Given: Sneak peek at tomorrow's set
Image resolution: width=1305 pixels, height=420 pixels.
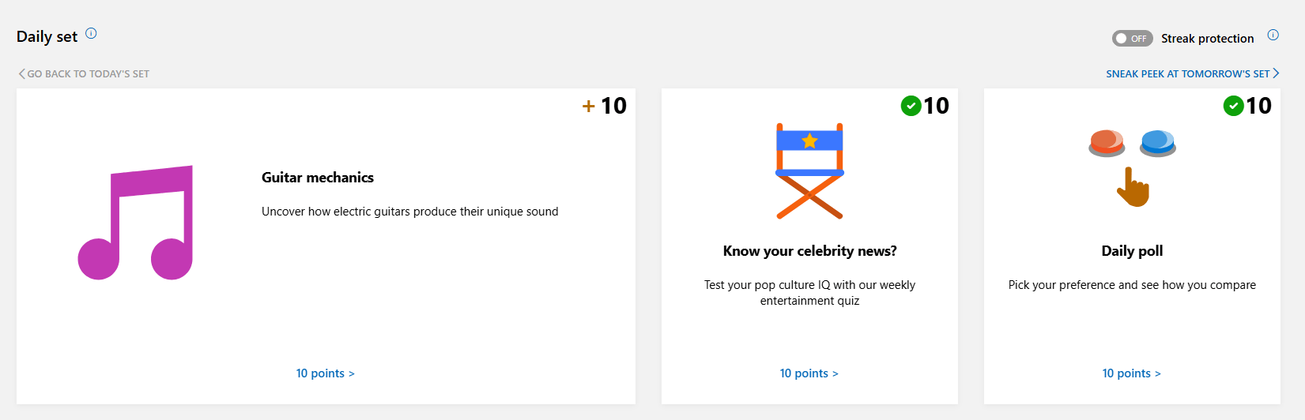Looking at the screenshot, I should click(x=1187, y=74).
